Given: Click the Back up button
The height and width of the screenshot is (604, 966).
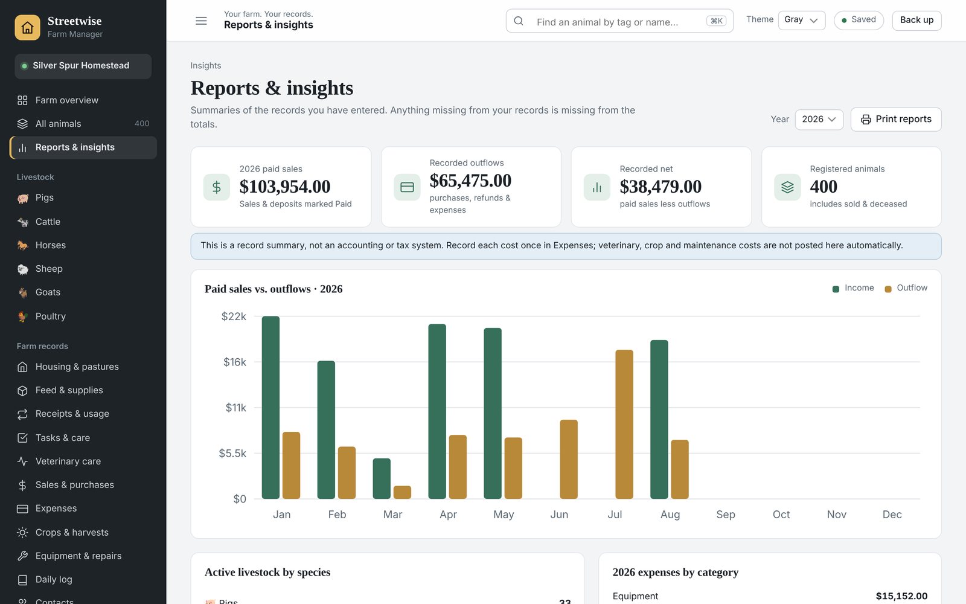Looking at the screenshot, I should pos(916,20).
